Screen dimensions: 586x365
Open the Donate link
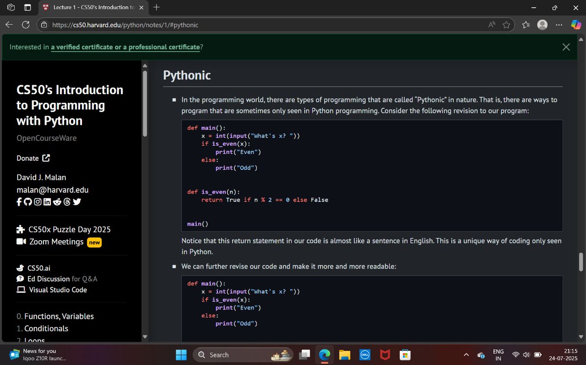tap(33, 158)
